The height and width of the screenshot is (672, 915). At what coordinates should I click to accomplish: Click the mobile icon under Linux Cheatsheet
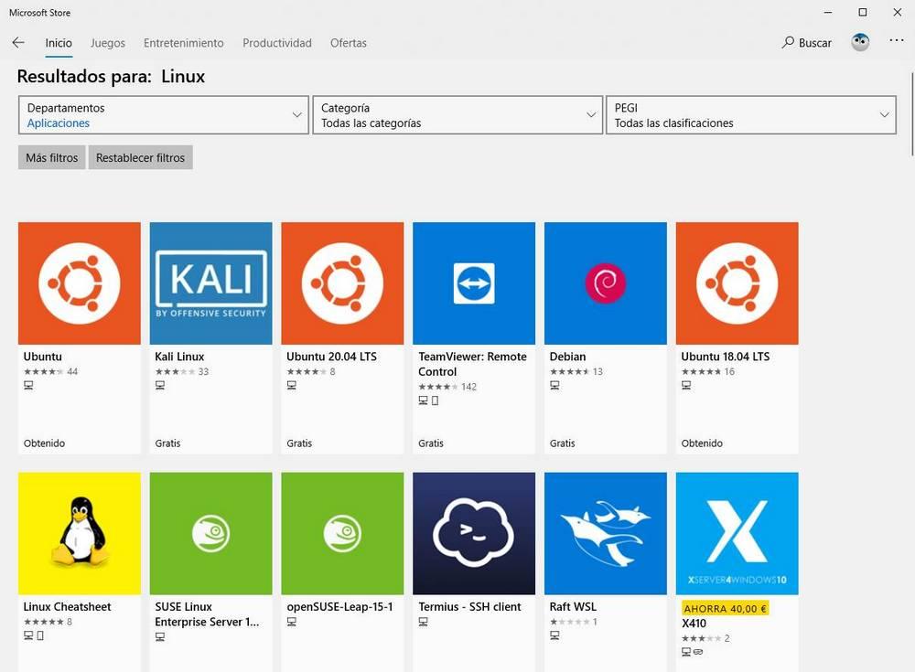point(40,635)
